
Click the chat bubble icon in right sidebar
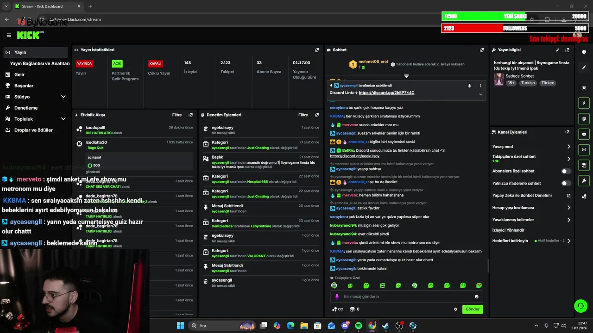pyautogui.click(x=584, y=134)
